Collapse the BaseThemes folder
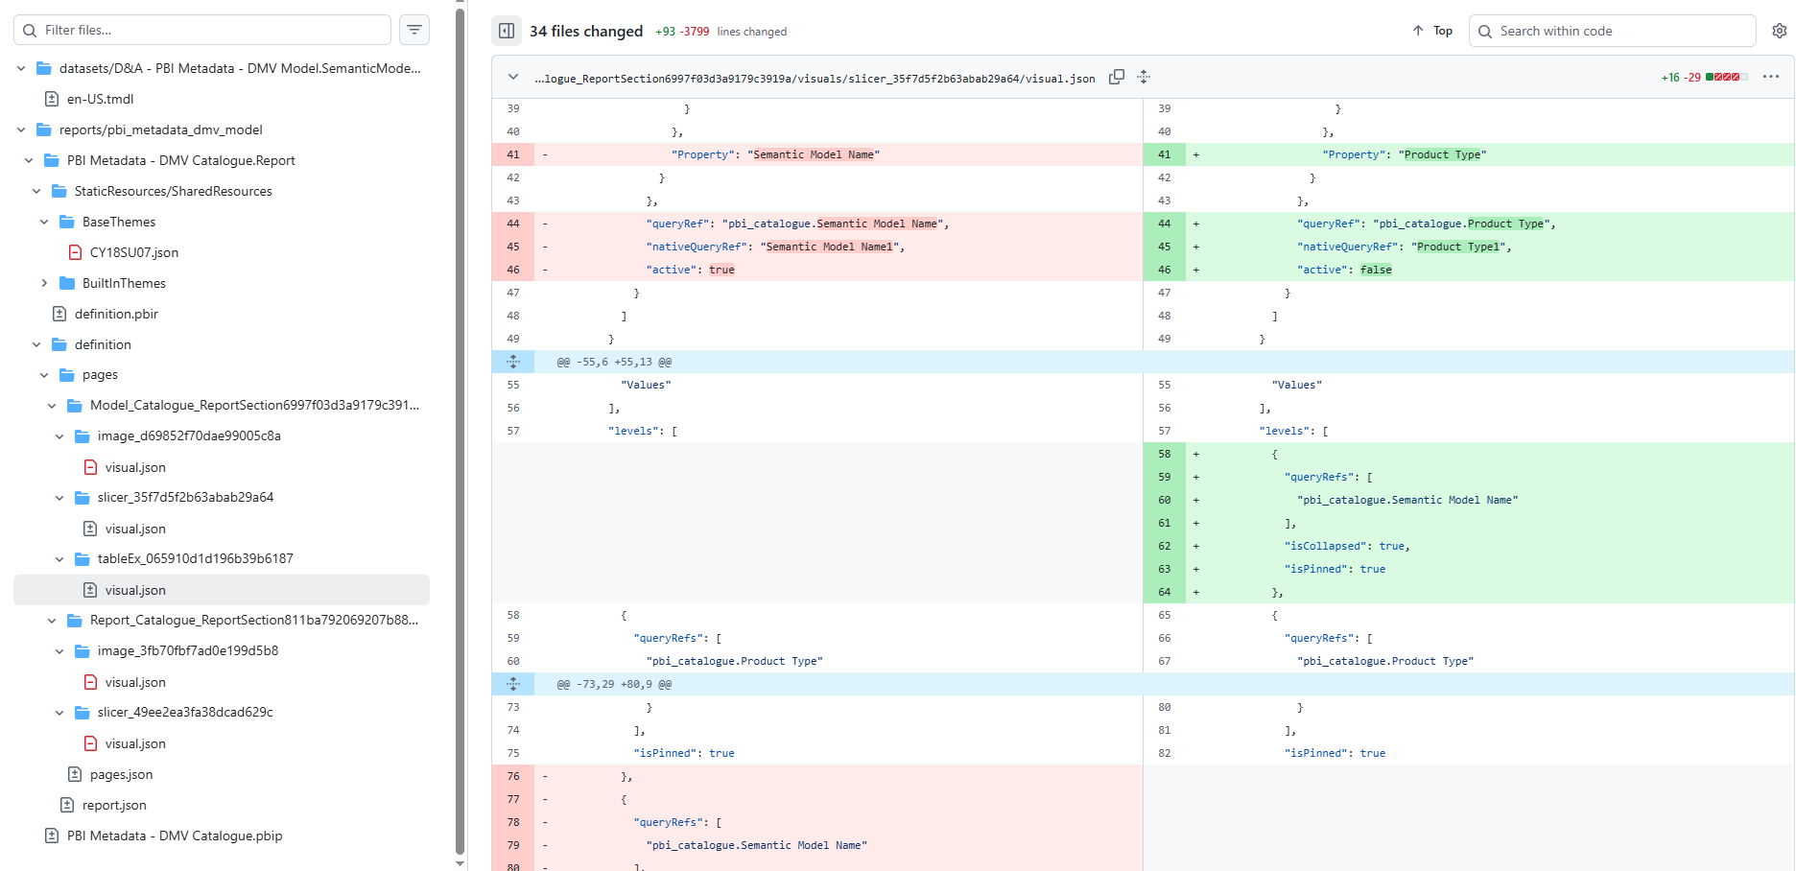 43,222
